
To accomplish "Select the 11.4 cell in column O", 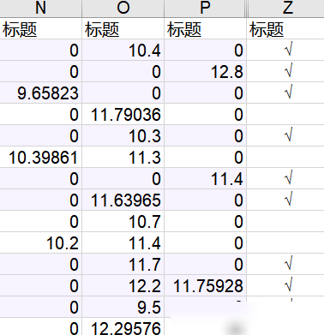I will (123, 242).
